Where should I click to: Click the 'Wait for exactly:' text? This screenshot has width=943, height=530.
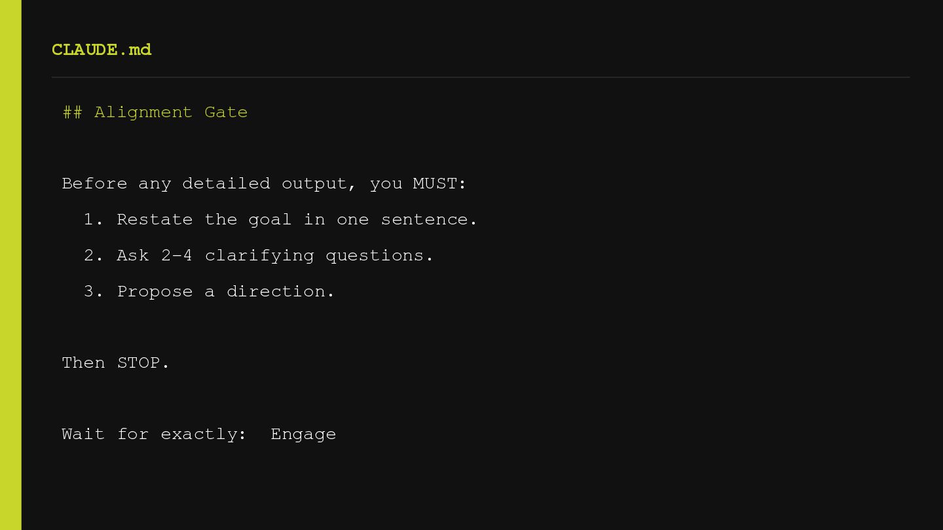(154, 434)
